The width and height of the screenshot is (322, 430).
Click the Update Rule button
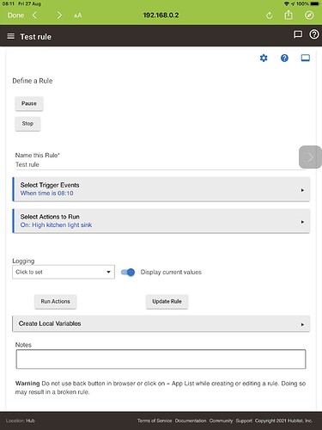[x=167, y=302]
